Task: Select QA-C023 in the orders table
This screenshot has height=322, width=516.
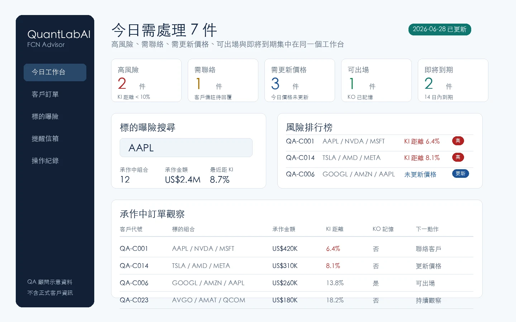Action: tap(134, 300)
